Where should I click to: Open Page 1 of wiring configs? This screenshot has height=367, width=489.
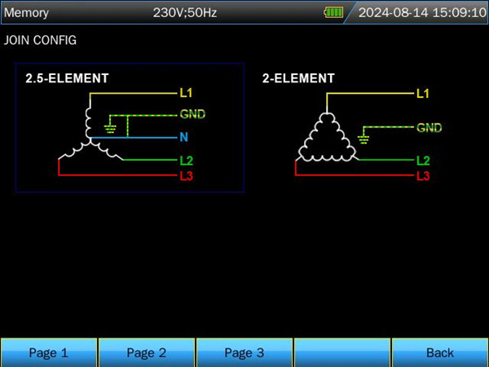pos(49,352)
